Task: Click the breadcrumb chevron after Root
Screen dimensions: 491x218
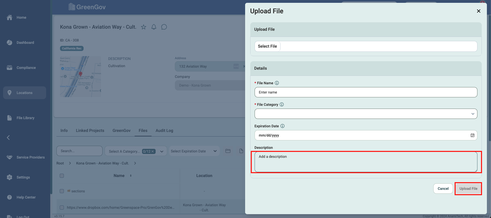Action: pyautogui.click(x=70, y=163)
